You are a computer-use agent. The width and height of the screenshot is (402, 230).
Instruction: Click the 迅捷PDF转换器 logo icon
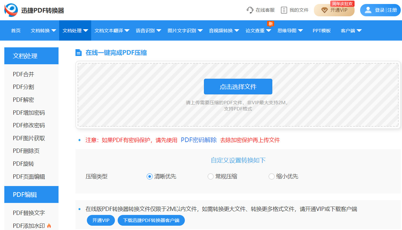[11, 10]
